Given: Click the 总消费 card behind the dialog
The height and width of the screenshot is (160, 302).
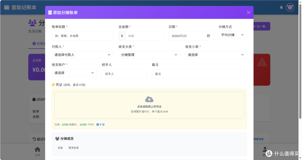Looking at the screenshot, I should (37, 67).
